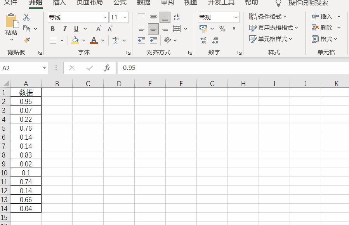349x225 pixels.
Task: Click the 操作说明搜索 search box
Action: point(308,3)
